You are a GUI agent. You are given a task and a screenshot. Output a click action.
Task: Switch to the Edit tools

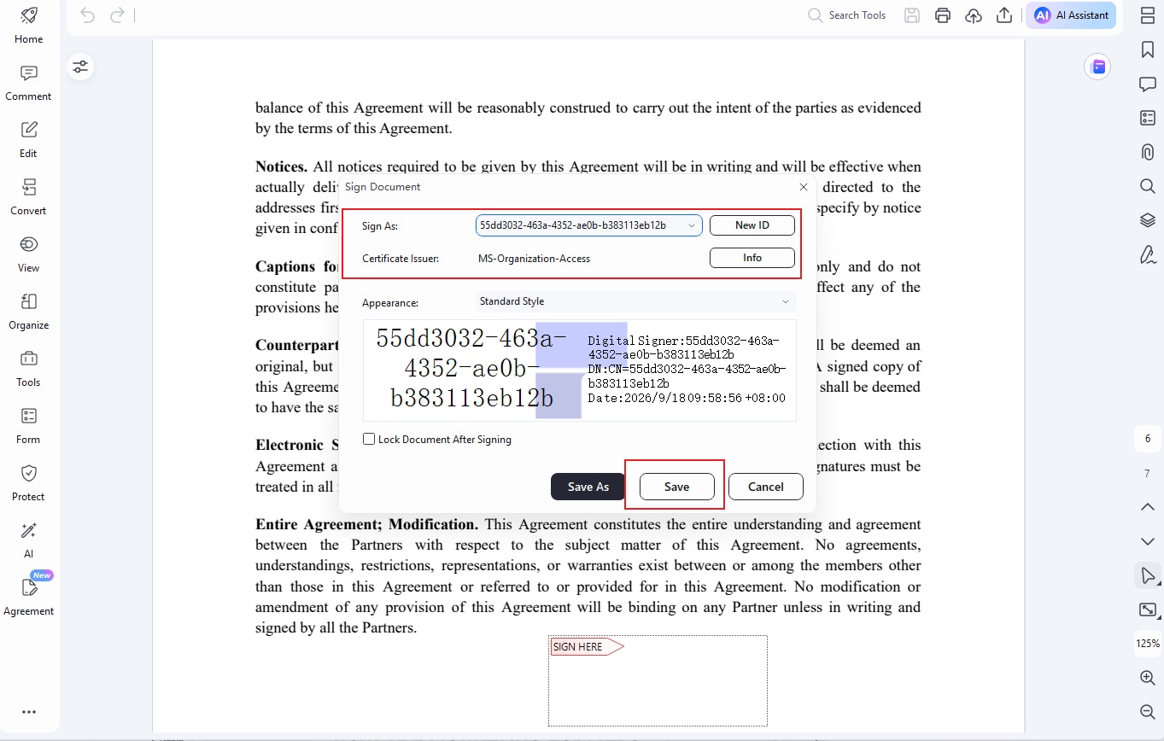click(28, 140)
